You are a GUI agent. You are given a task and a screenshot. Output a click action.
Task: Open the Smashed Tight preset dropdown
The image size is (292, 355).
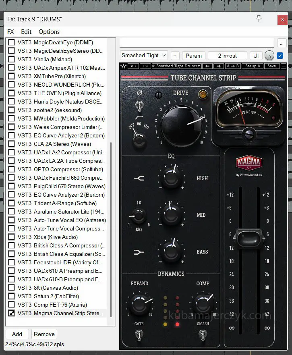(144, 56)
